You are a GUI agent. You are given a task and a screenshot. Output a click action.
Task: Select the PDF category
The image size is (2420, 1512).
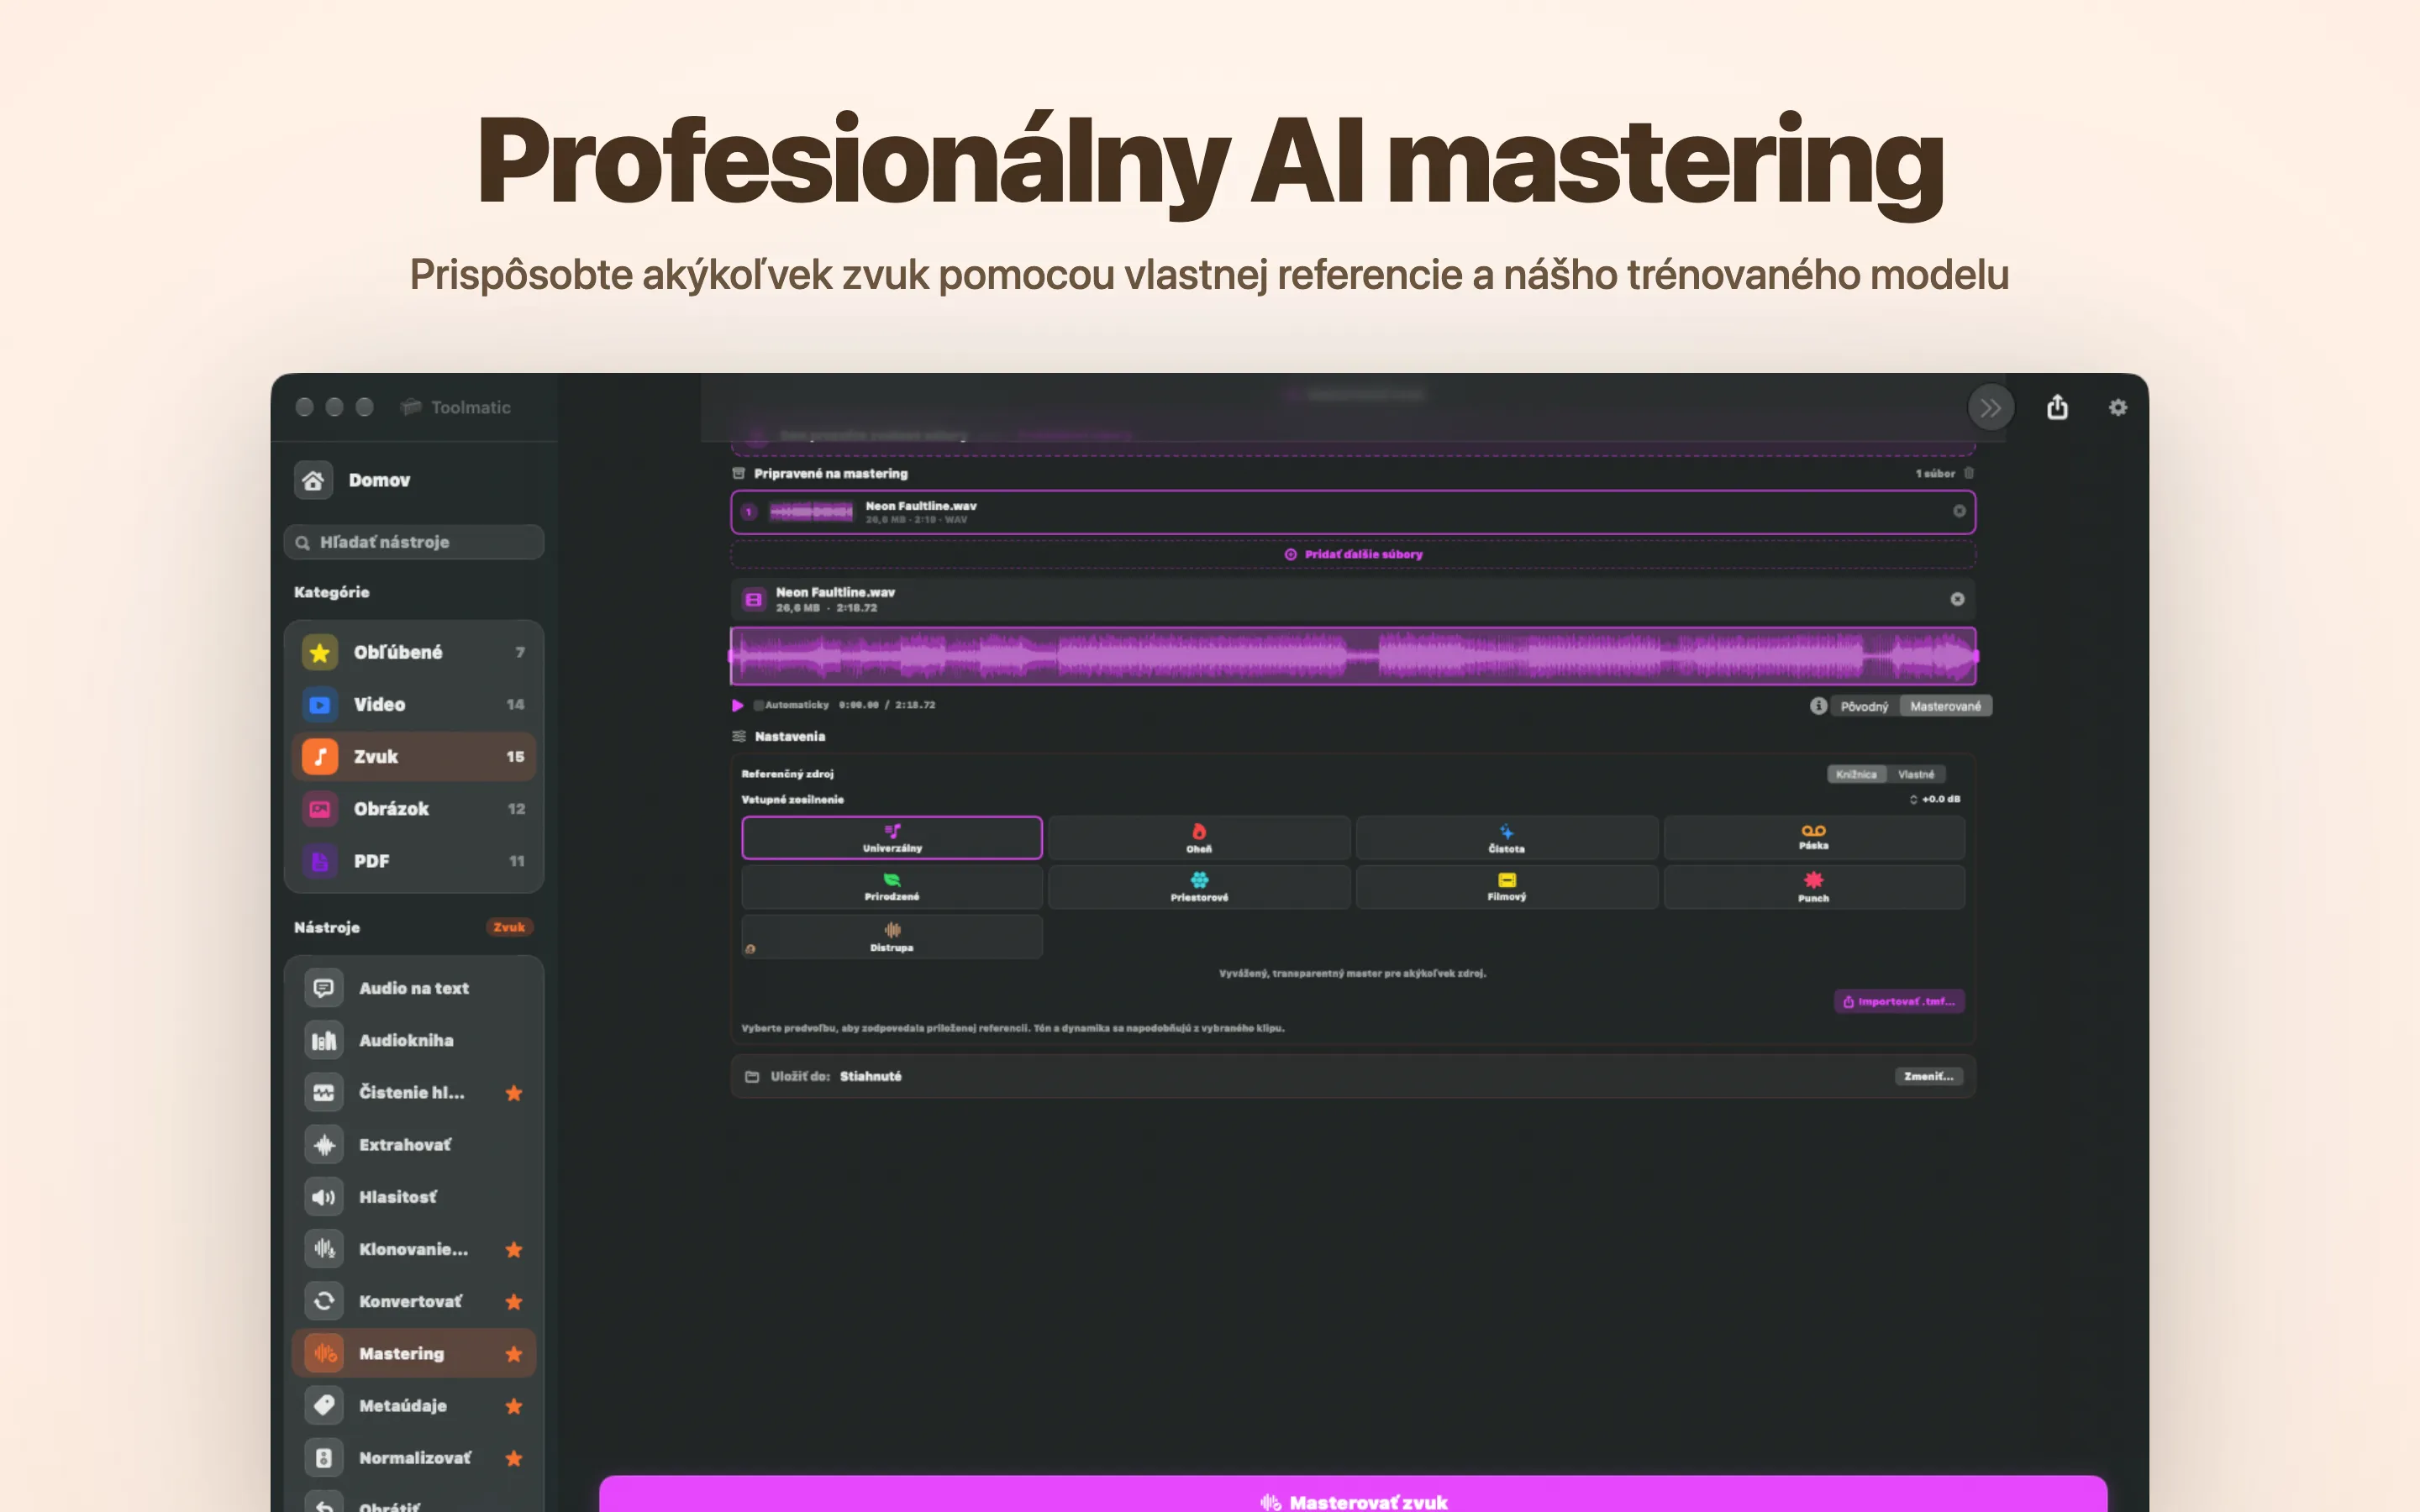414,861
